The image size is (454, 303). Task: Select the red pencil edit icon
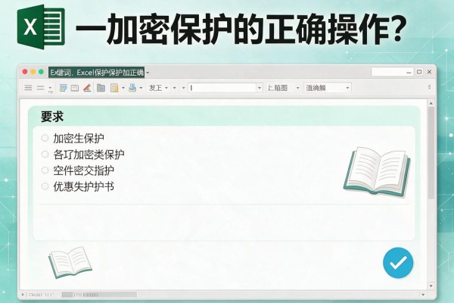(87, 88)
